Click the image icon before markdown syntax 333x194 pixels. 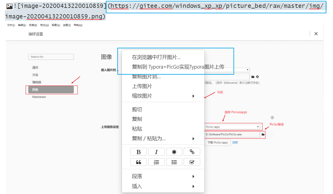coord(9,6)
